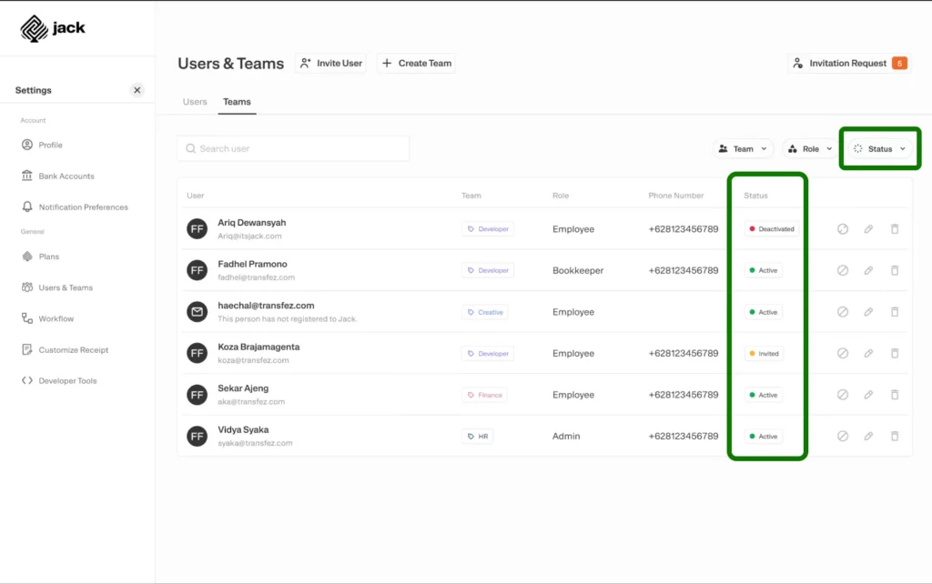The width and height of the screenshot is (932, 584).
Task: Edit Koza Brajamagenta with pencil icon
Action: [x=868, y=353]
